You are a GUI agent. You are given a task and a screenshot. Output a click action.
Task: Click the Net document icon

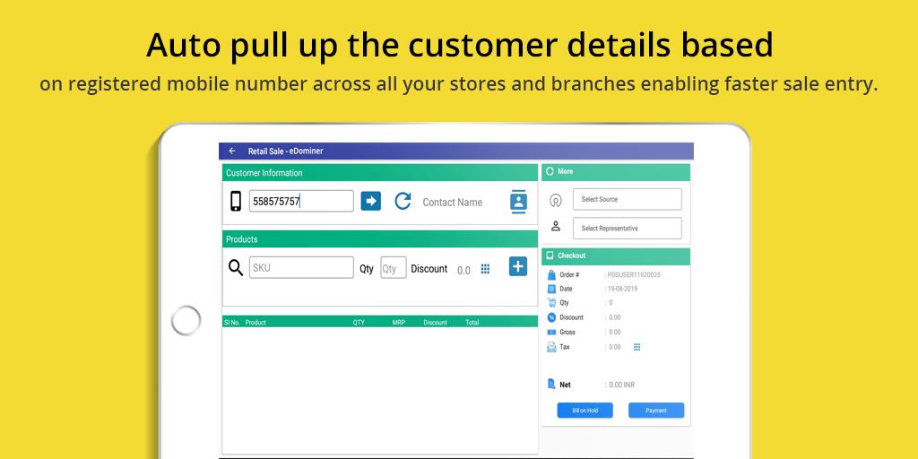click(551, 384)
